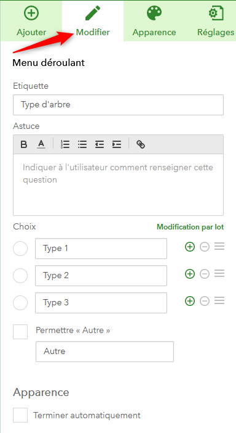Go to the Réglages tab
This screenshot has height=433, width=236.
tap(216, 21)
